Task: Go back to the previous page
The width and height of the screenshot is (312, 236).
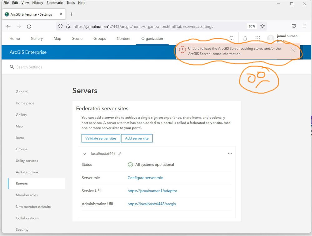Action: tap(8, 26)
